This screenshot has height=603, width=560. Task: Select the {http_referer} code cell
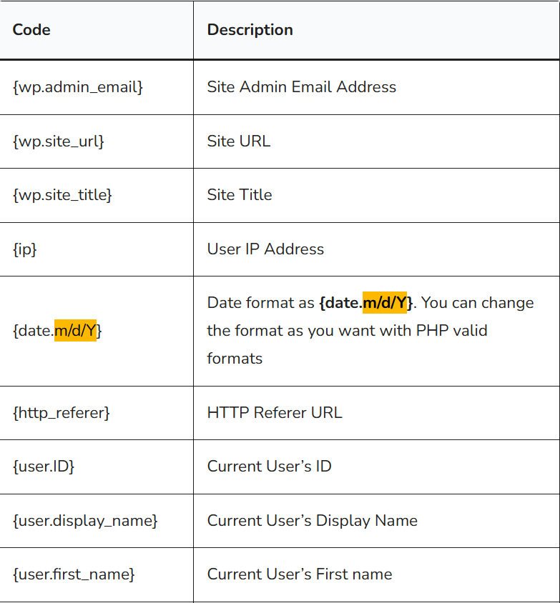61,413
